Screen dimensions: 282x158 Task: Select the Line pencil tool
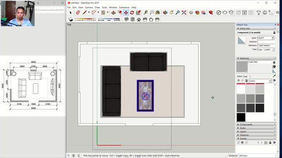(x=84, y=13)
